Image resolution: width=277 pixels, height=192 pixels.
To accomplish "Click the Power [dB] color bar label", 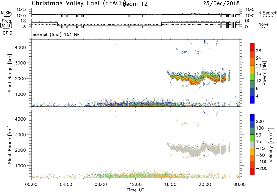I will (264, 73).
